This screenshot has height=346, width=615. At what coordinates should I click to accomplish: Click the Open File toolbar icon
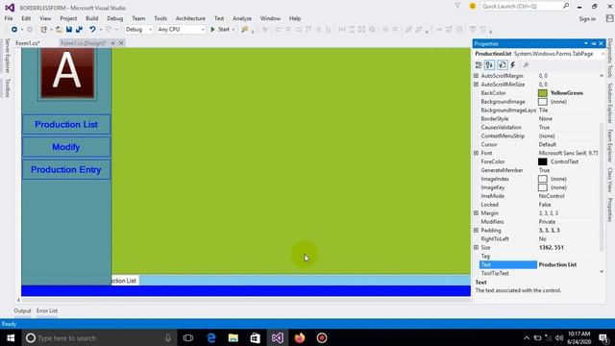(59, 30)
